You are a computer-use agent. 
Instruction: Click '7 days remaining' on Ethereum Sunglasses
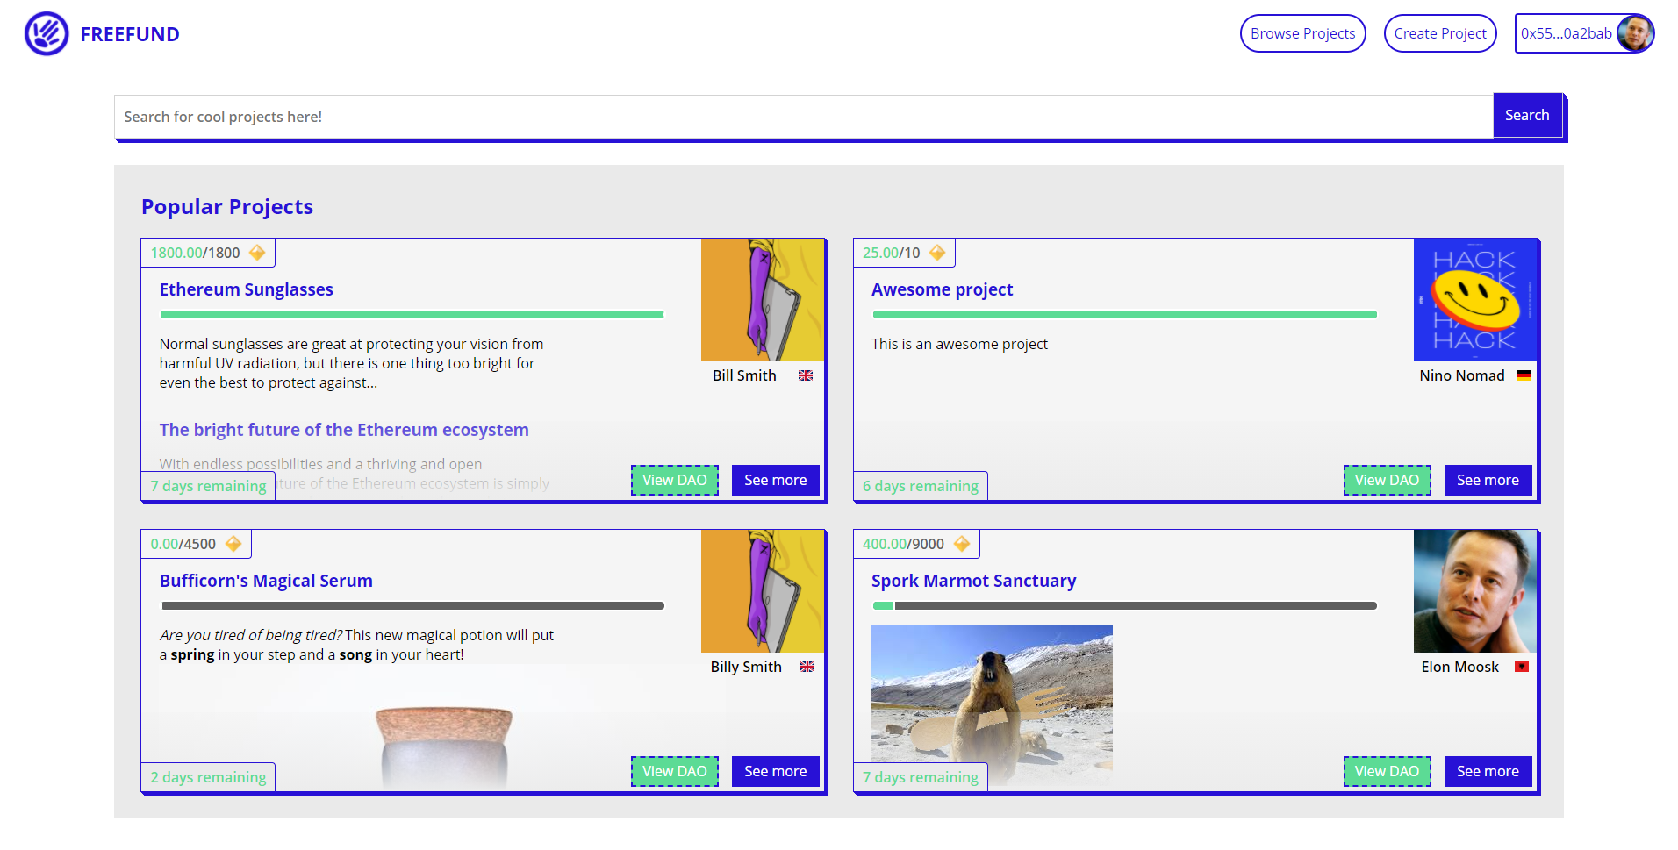(208, 486)
